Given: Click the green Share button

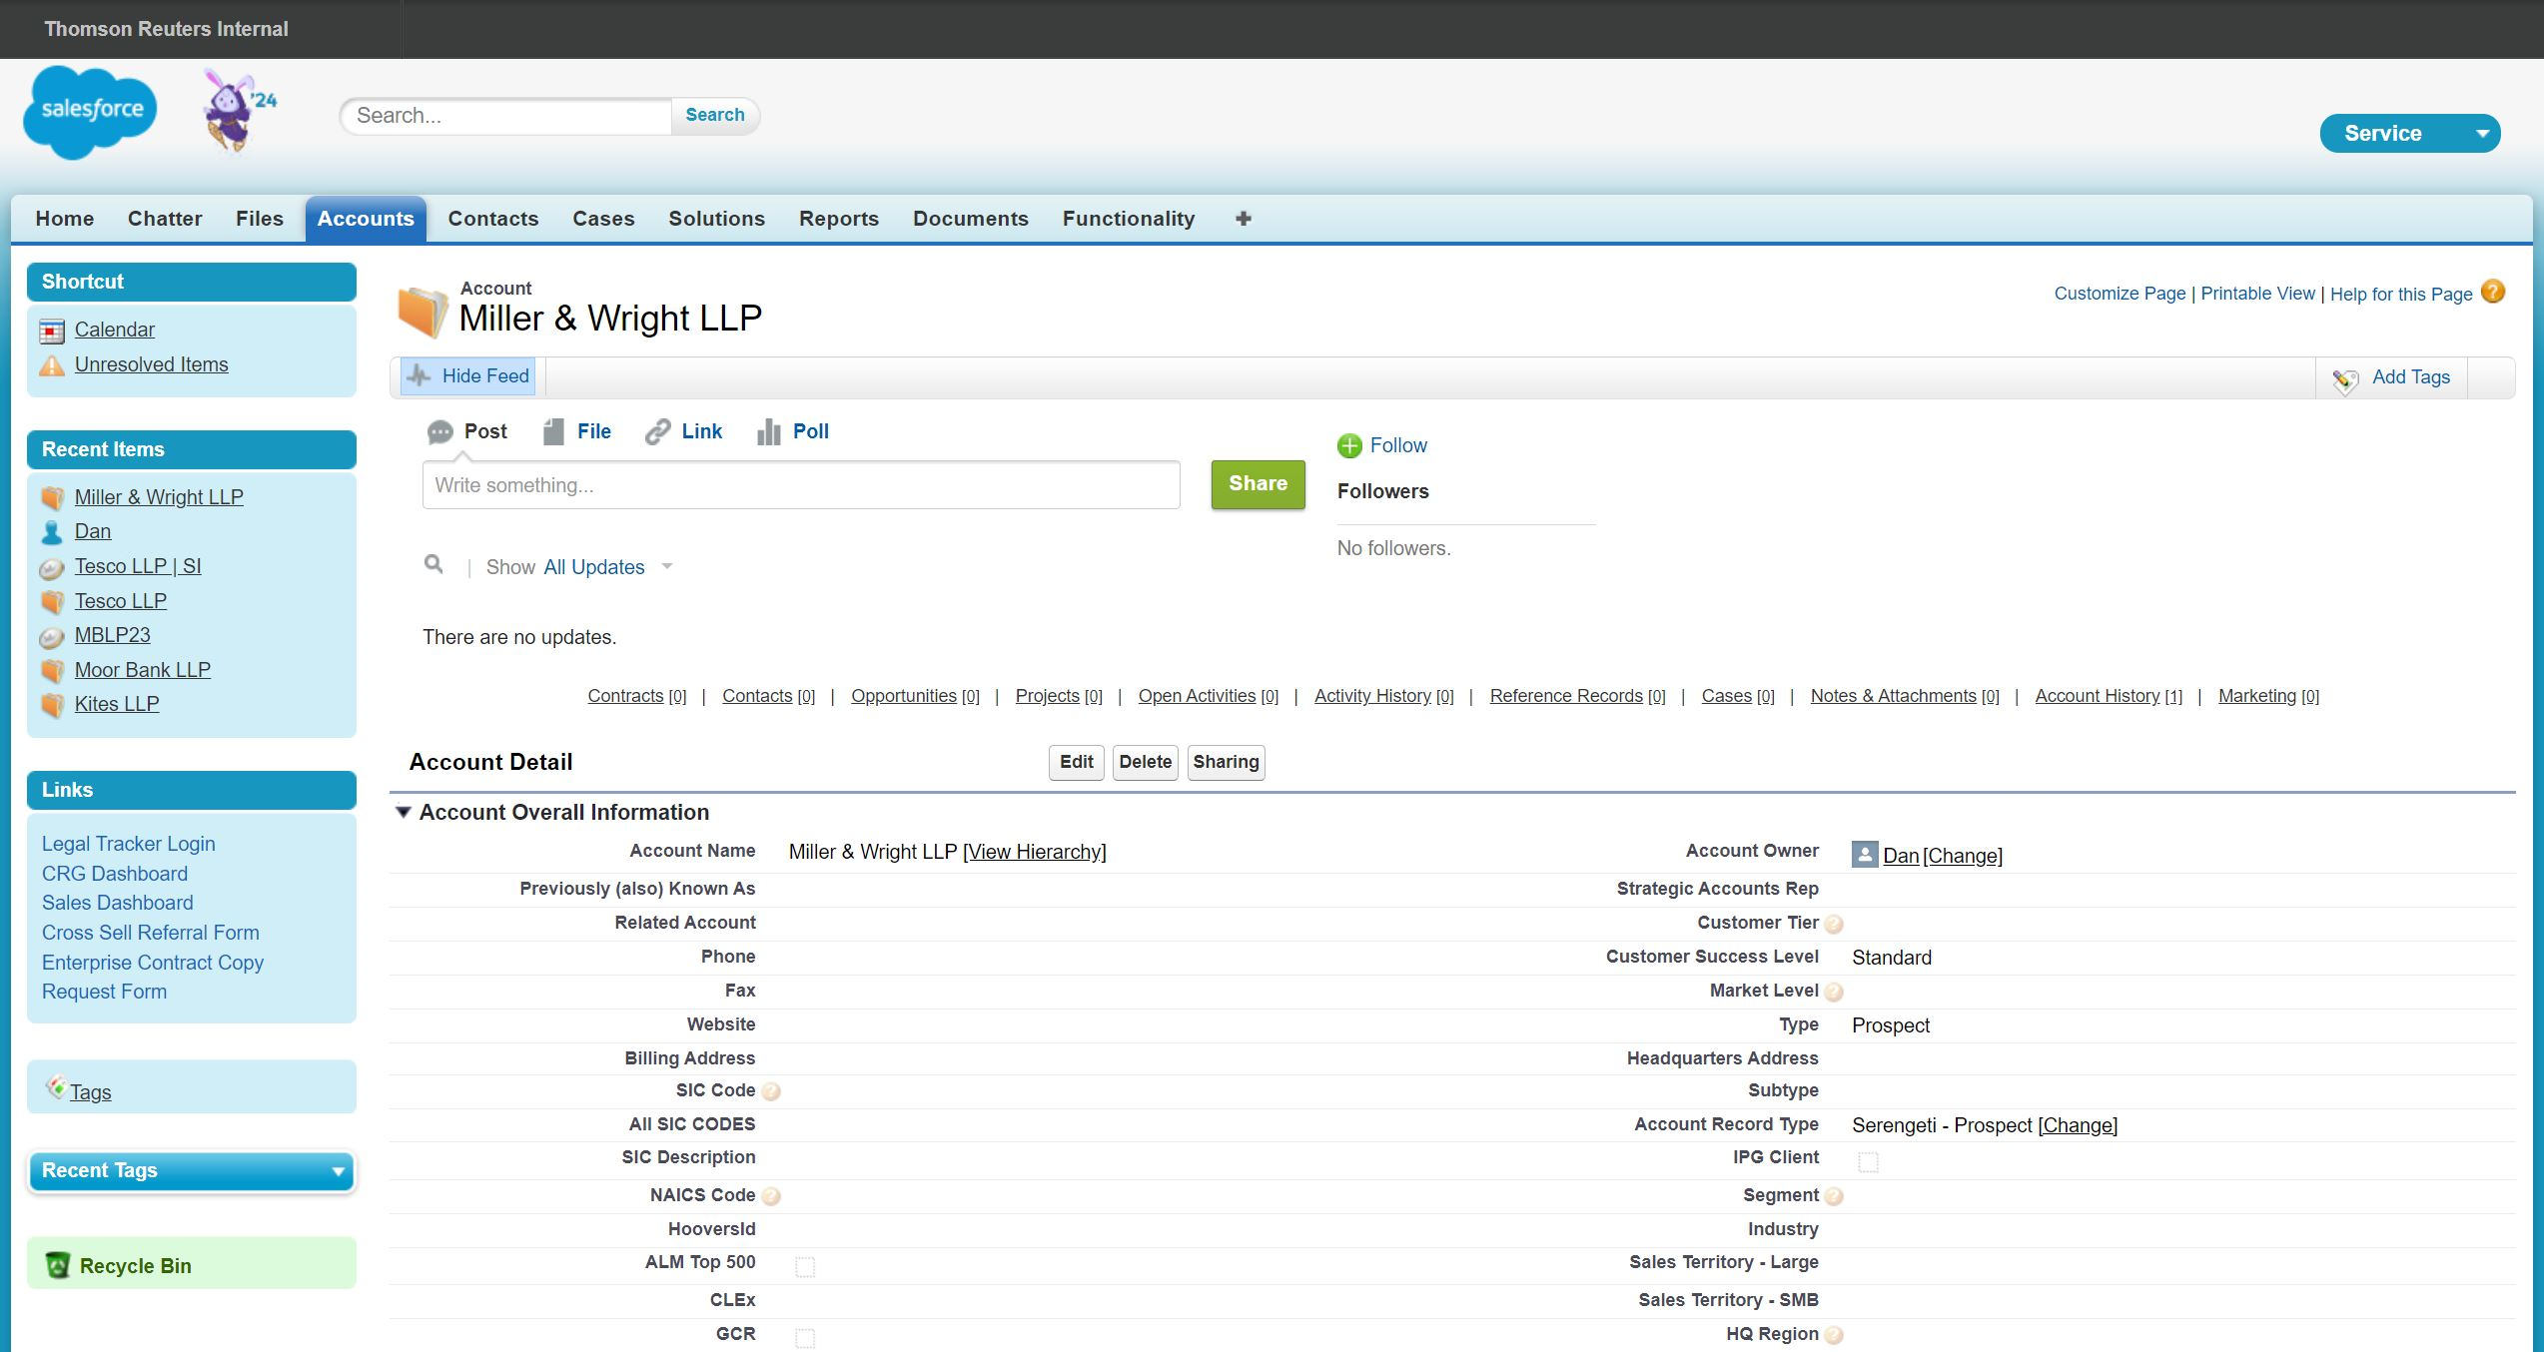Looking at the screenshot, I should [1258, 484].
